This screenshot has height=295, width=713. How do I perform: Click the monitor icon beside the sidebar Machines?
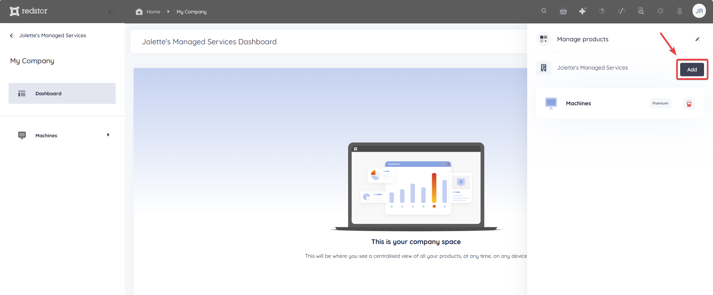pyautogui.click(x=22, y=135)
